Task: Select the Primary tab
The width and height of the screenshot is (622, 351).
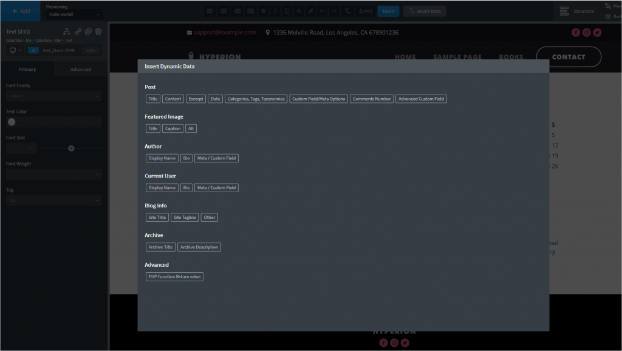Action: [x=27, y=70]
